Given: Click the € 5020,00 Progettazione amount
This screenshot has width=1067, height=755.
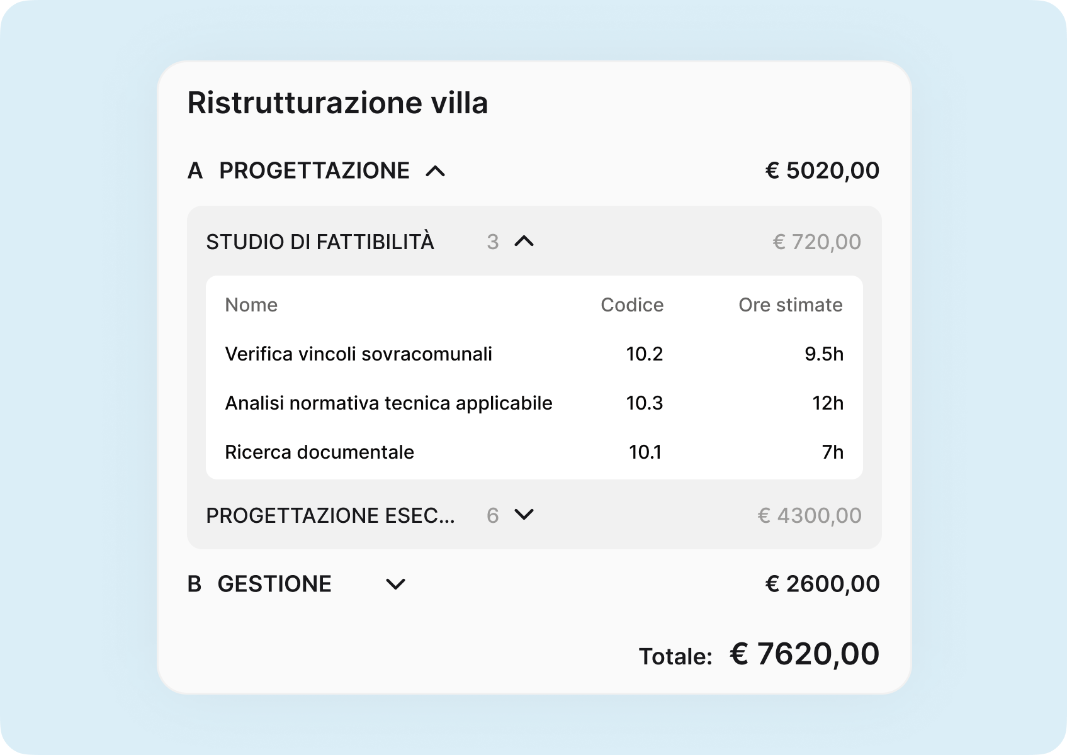Looking at the screenshot, I should point(822,171).
